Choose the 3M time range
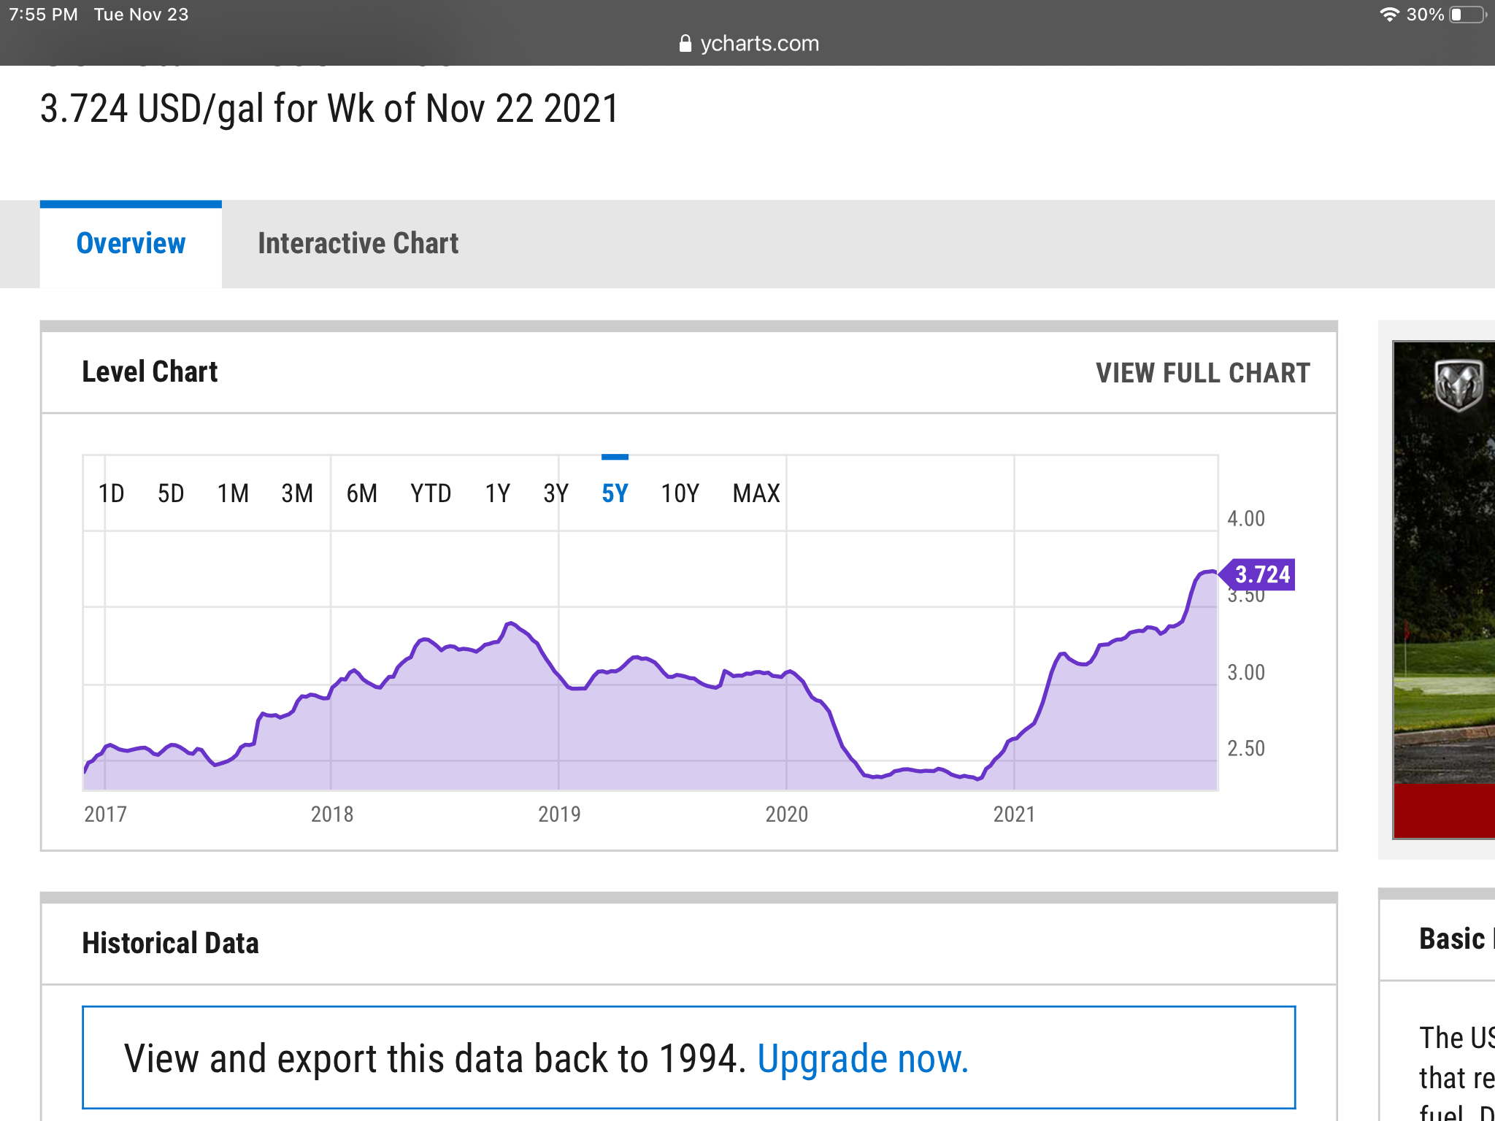 coord(297,494)
